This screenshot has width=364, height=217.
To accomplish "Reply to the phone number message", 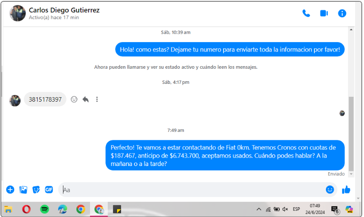I will click(86, 99).
